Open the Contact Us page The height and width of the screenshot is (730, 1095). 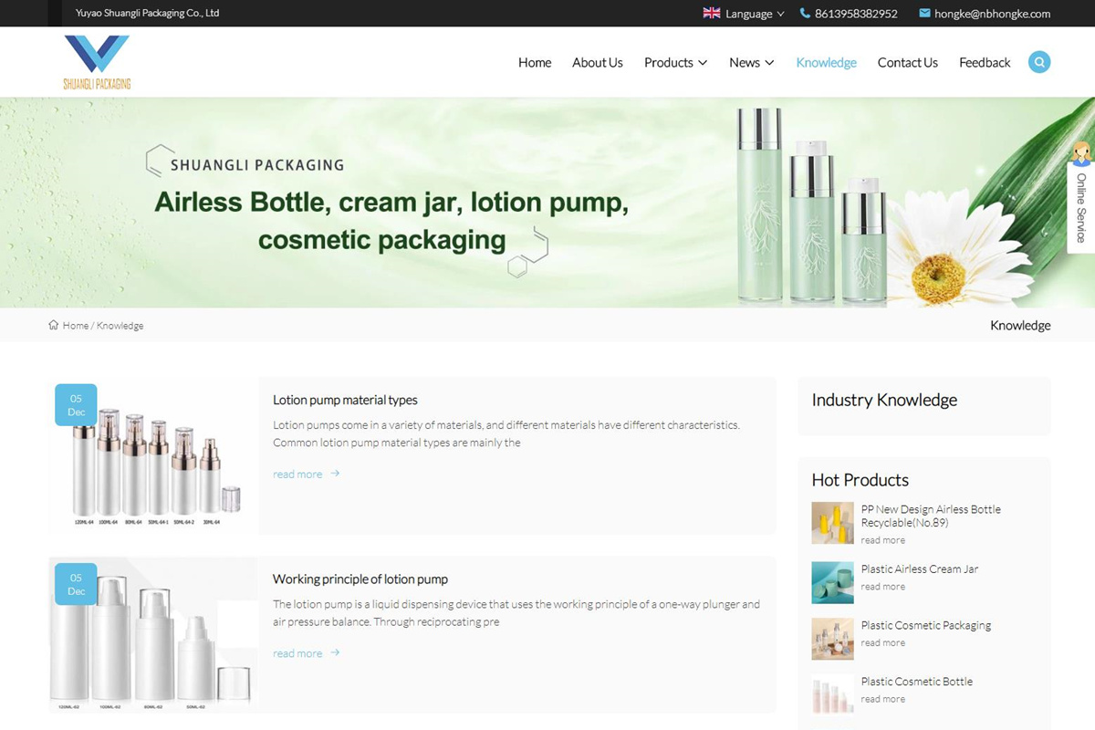(x=908, y=62)
